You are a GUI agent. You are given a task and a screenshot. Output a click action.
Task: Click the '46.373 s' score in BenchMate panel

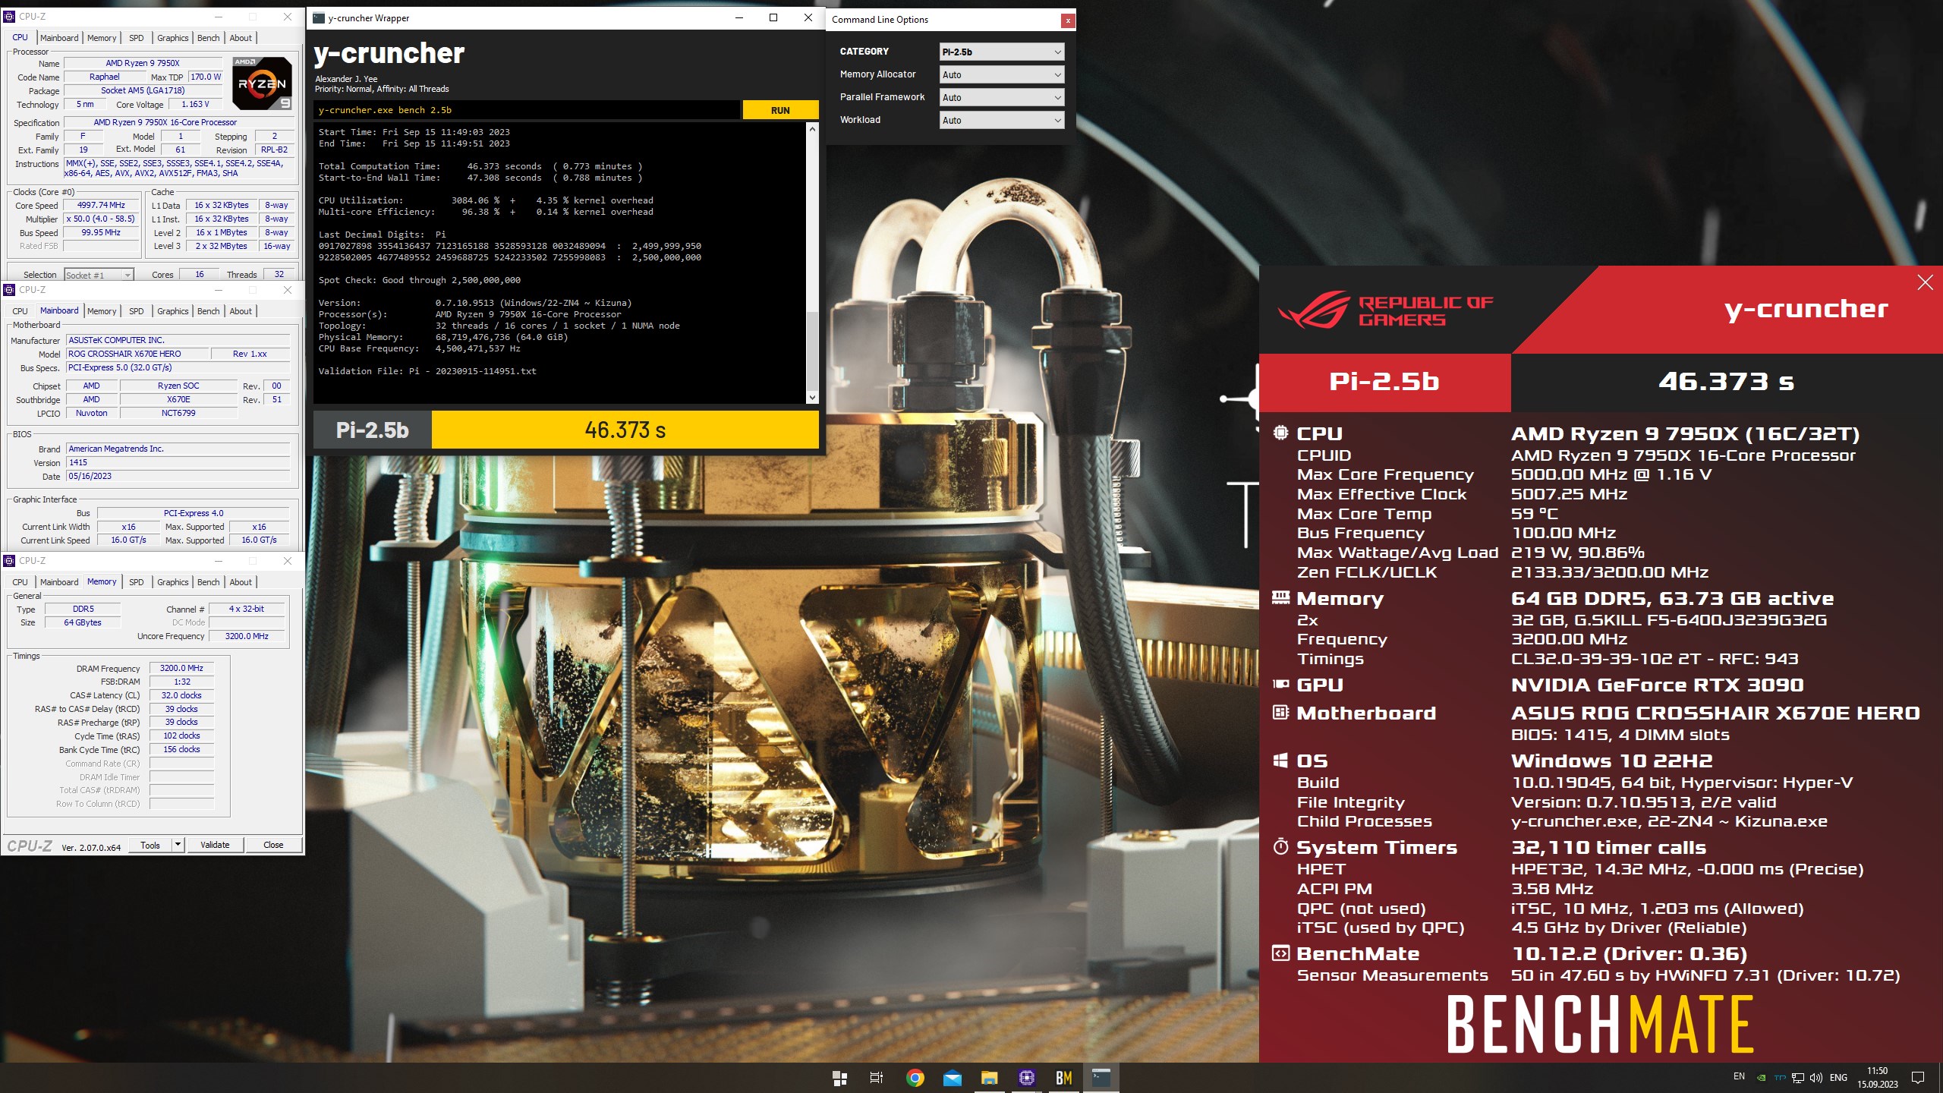pos(1726,381)
